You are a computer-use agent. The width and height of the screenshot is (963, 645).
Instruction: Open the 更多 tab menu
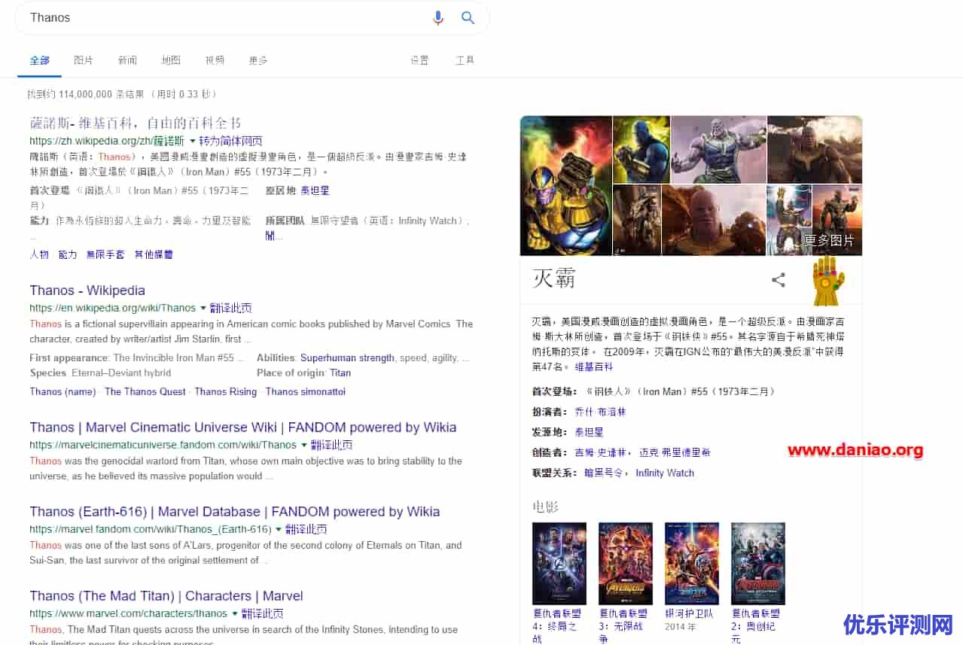point(258,60)
